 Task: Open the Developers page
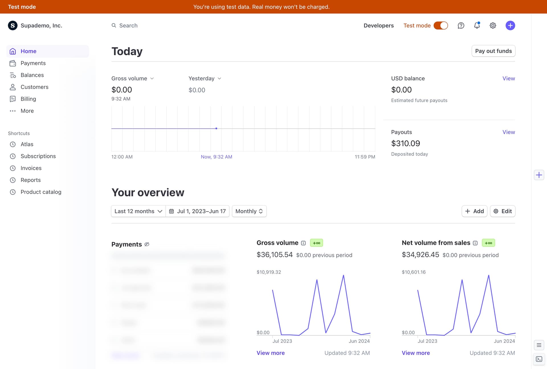pyautogui.click(x=379, y=26)
